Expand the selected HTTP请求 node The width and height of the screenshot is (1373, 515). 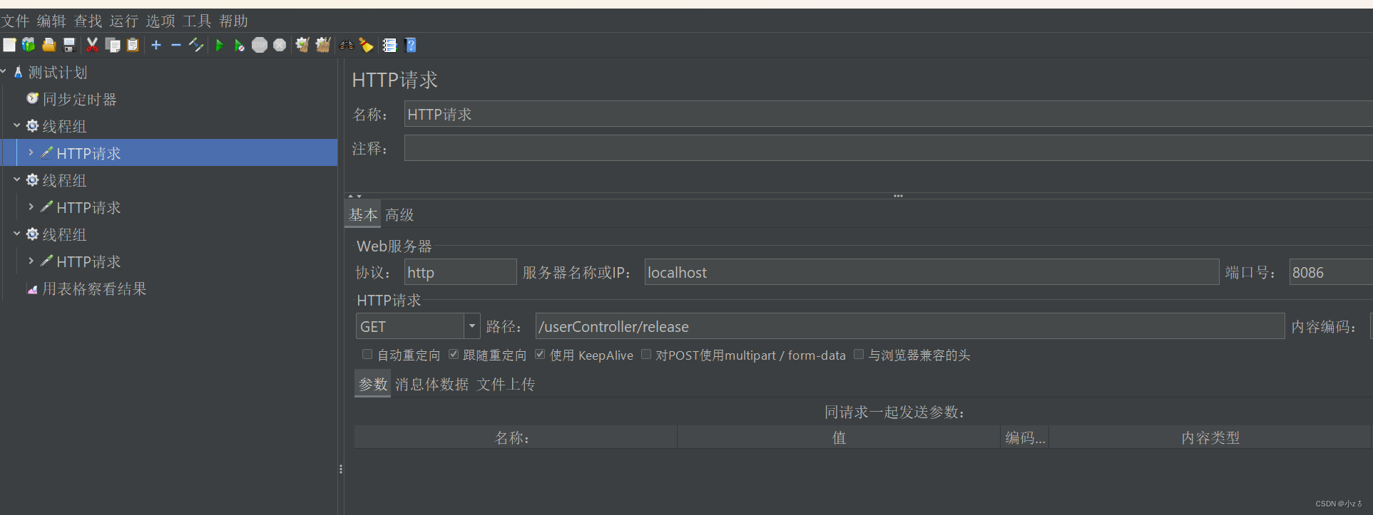[31, 152]
